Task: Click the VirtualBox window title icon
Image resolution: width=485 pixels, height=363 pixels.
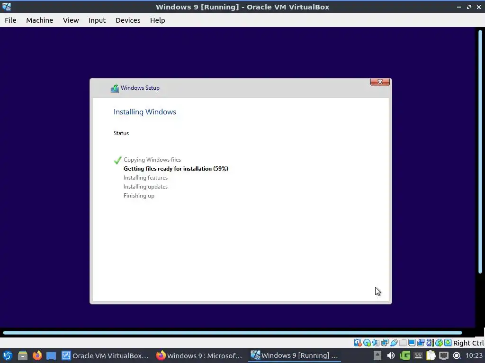Action: click(7, 7)
